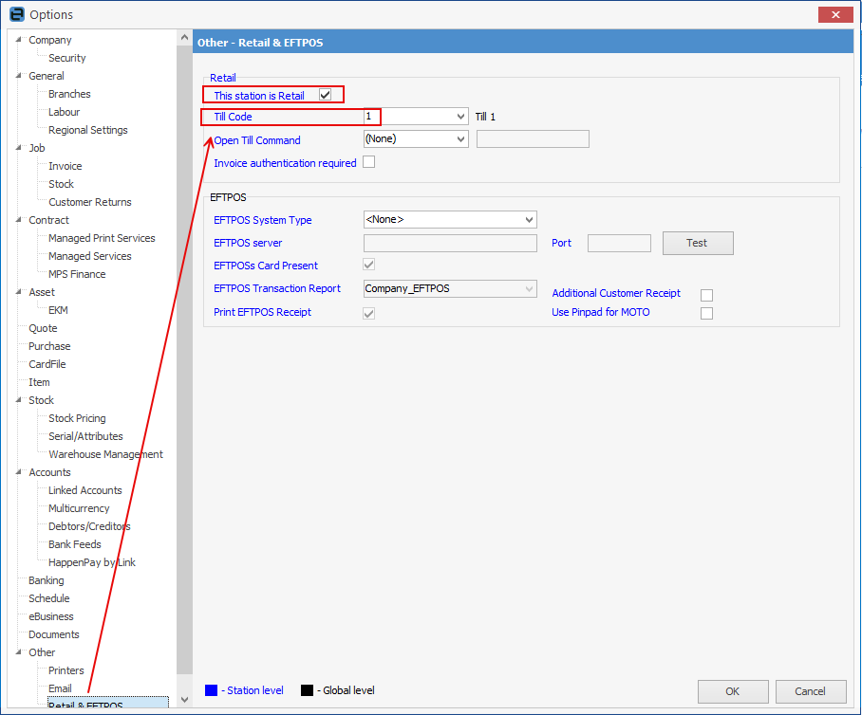Open EFTPOS Transaction Report dropdown
Viewport: 862px width, 715px height.
[x=529, y=288]
